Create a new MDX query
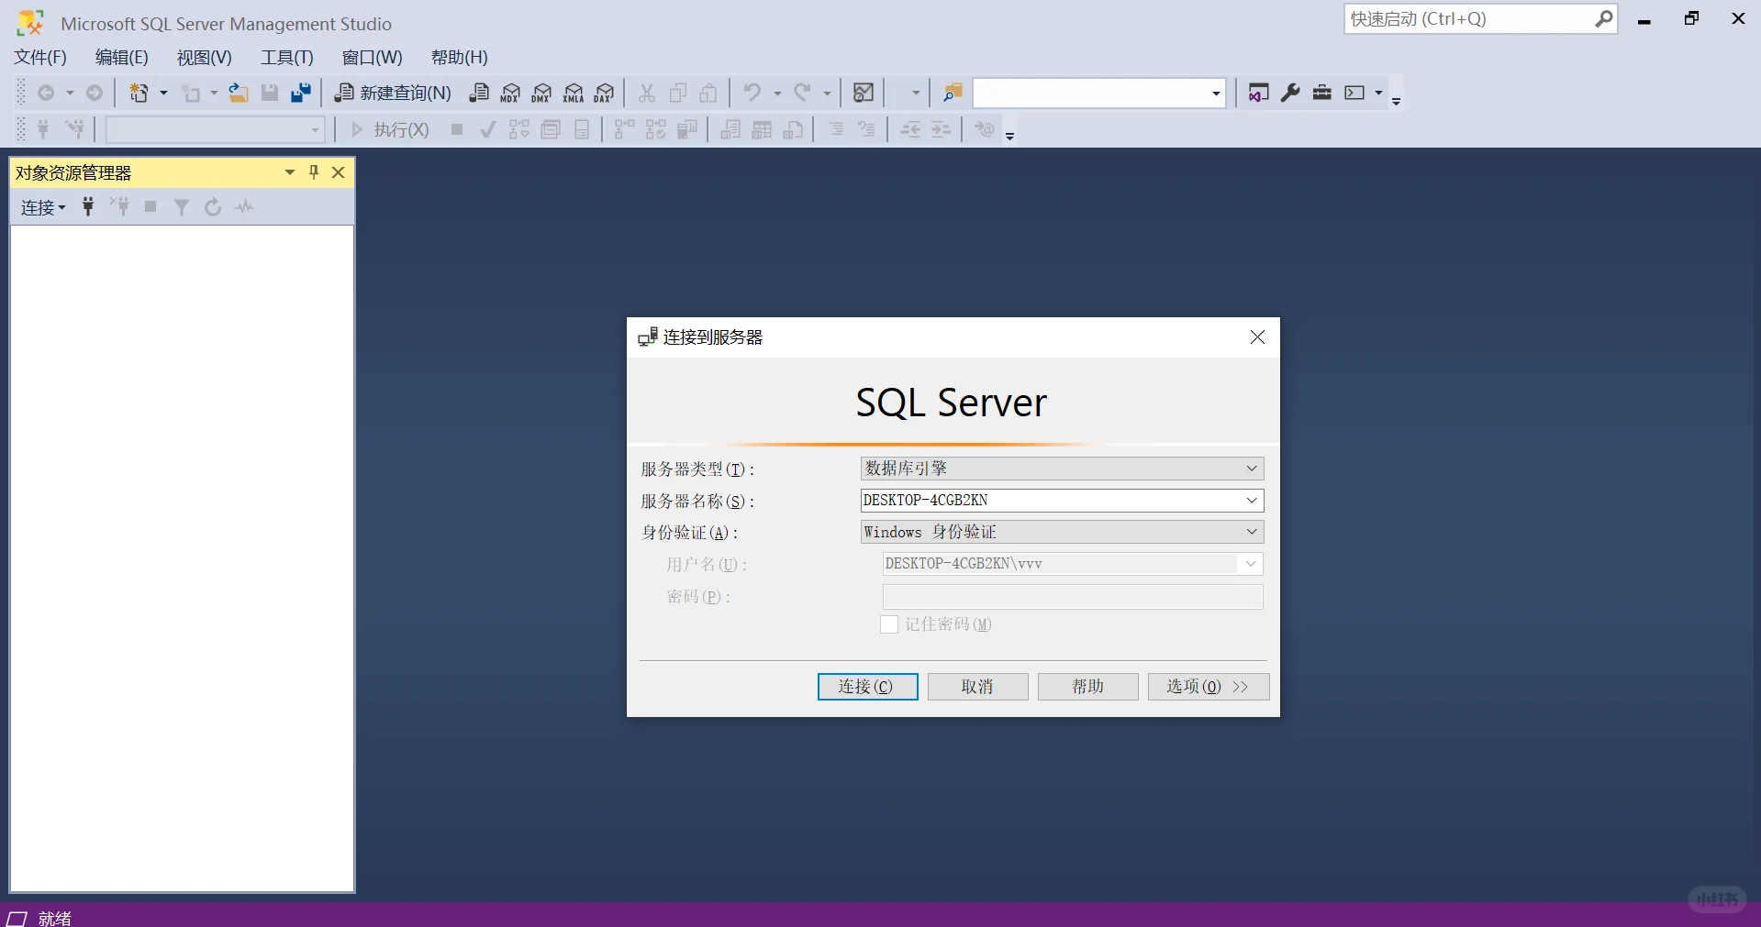The image size is (1761, 927). pos(510,93)
